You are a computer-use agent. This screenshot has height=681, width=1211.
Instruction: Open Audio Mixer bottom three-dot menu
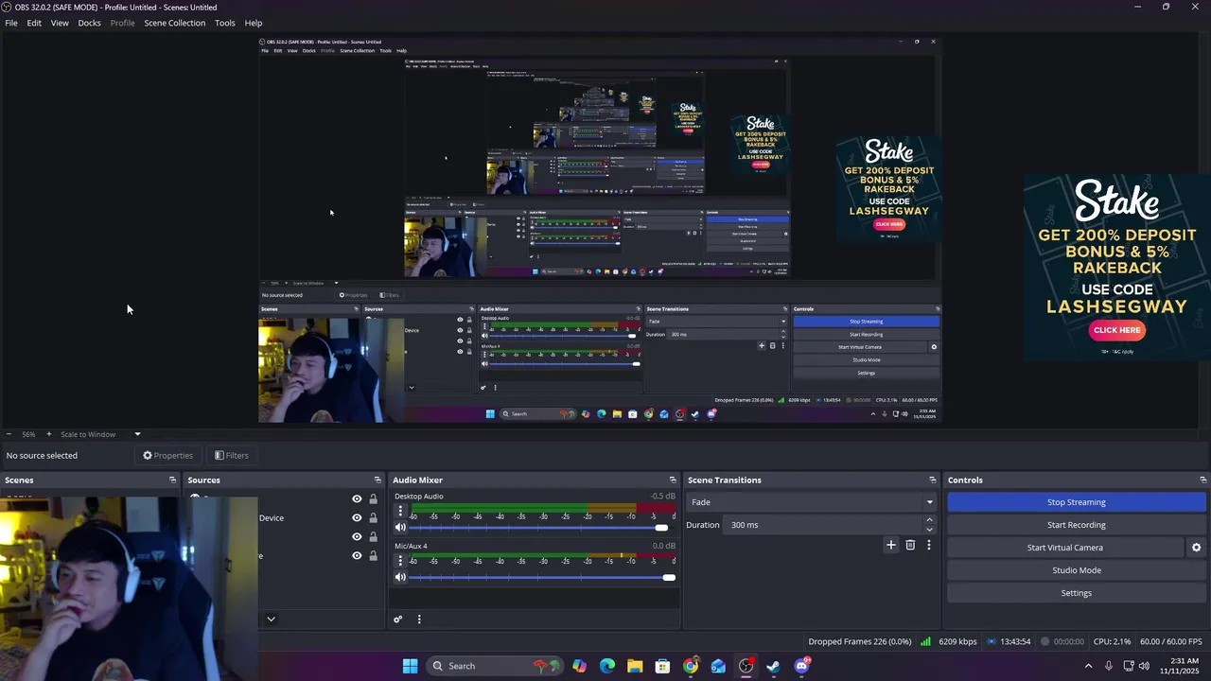419,620
